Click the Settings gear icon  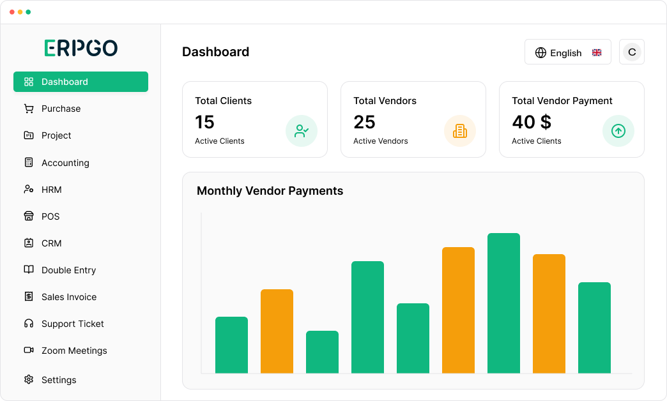29,379
